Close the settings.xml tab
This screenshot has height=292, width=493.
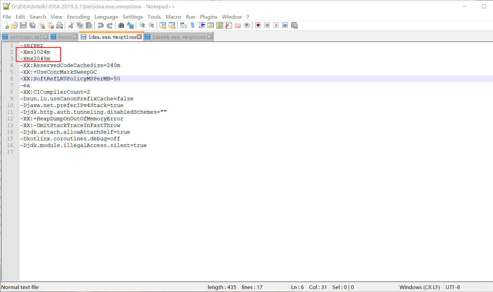click(45, 37)
